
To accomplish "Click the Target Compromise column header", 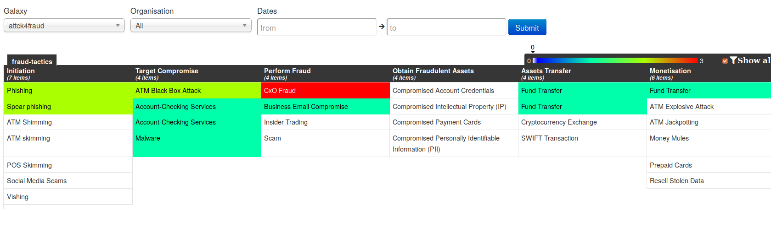I will tap(197, 73).
